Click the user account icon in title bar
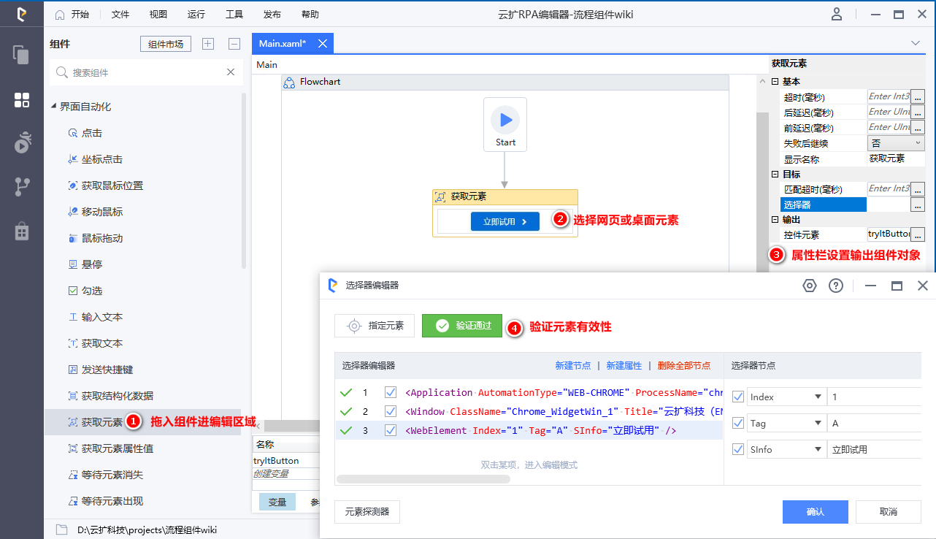Screen dimensions: 936x539 [838, 14]
